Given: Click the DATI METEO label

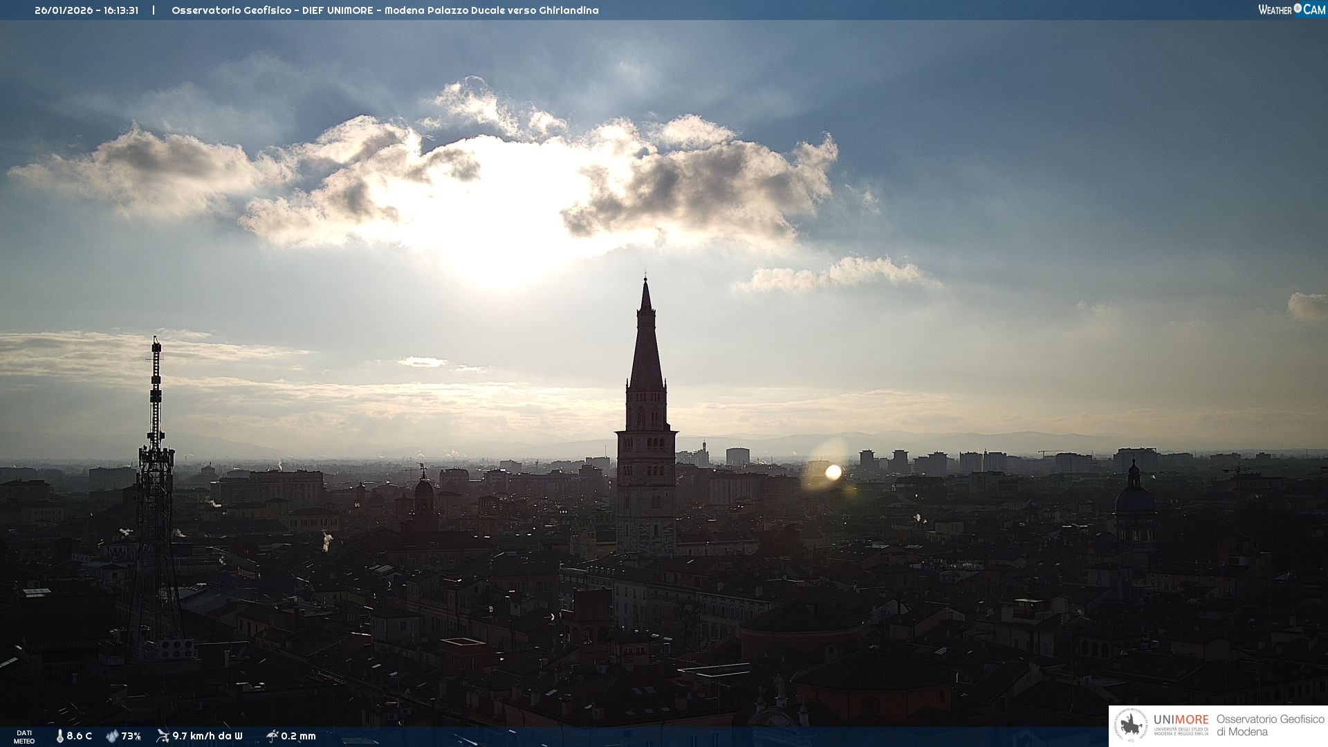Looking at the screenshot, I should pyautogui.click(x=24, y=737).
